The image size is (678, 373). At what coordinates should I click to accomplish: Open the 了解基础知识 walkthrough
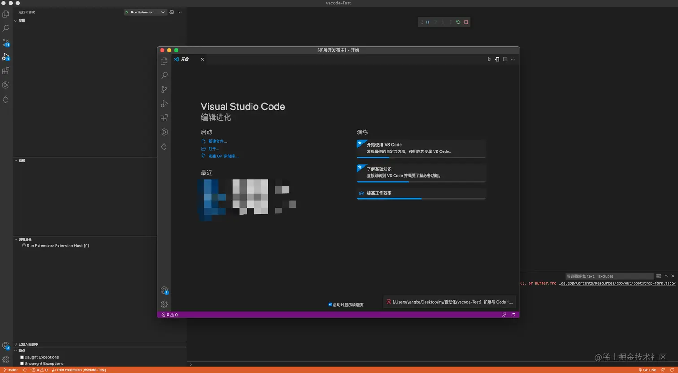pyautogui.click(x=421, y=173)
